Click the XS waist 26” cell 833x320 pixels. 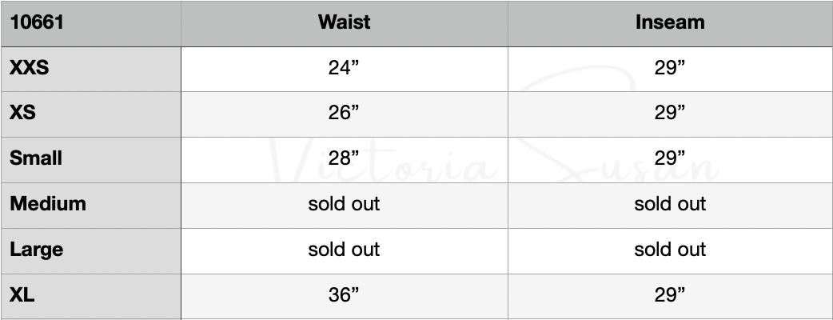344,113
